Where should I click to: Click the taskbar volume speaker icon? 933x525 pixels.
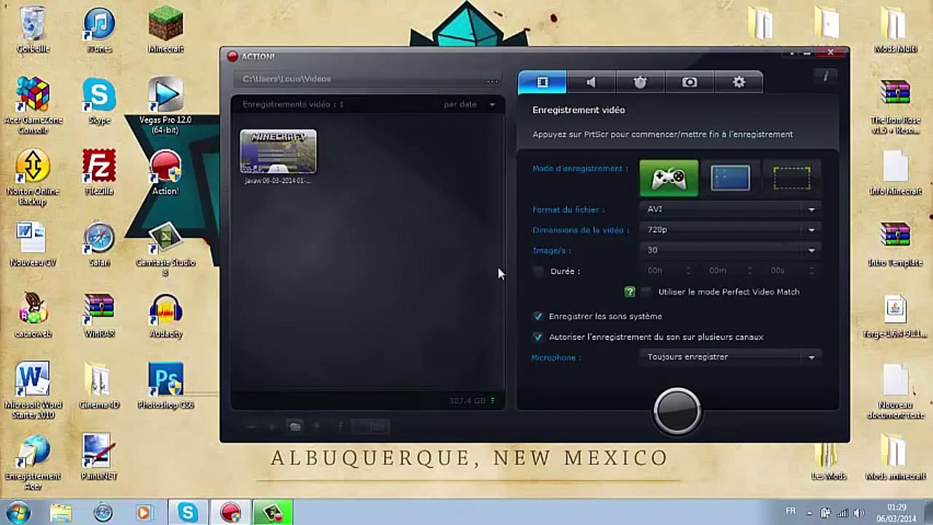858,513
